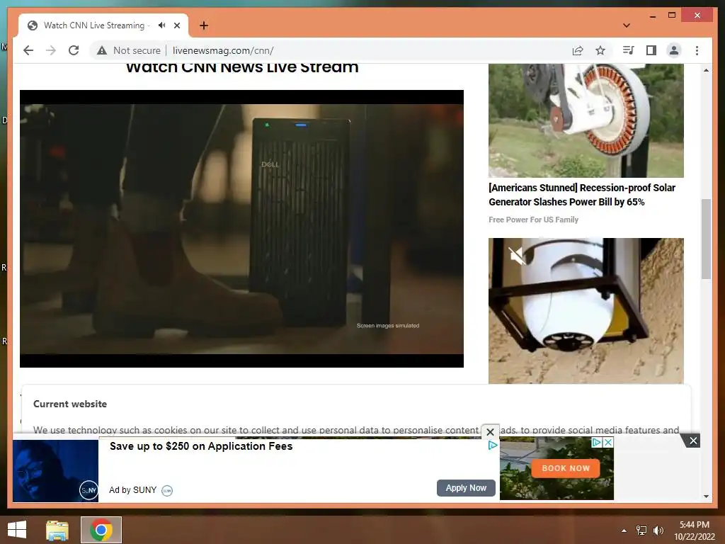Open the light bulb camera ad thumbnail
This screenshot has width=725, height=544.
coord(586,311)
